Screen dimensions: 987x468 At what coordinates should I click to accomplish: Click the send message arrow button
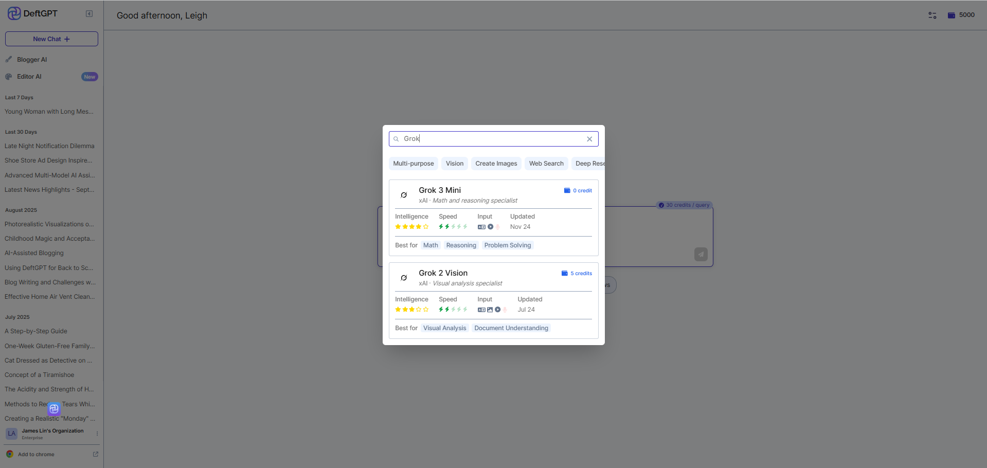point(701,254)
